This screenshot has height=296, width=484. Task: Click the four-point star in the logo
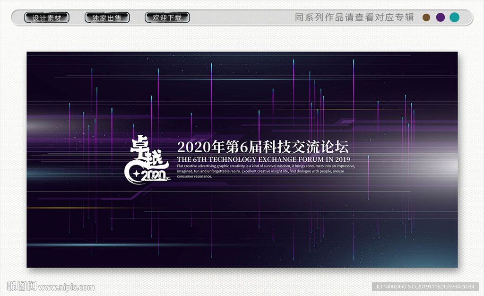pyautogui.click(x=137, y=174)
